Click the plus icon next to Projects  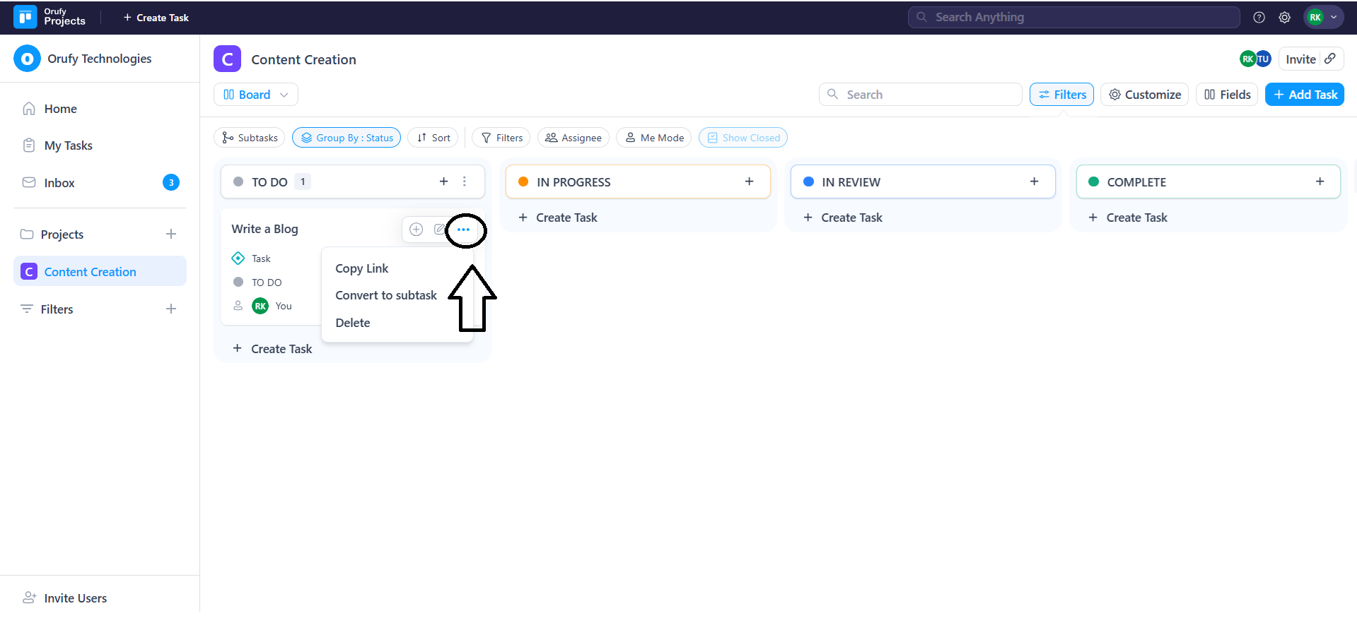[x=171, y=234]
